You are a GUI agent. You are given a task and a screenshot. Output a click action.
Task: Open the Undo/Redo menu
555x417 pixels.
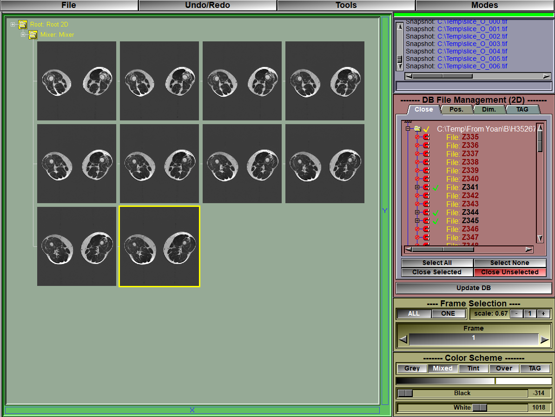click(x=207, y=5)
